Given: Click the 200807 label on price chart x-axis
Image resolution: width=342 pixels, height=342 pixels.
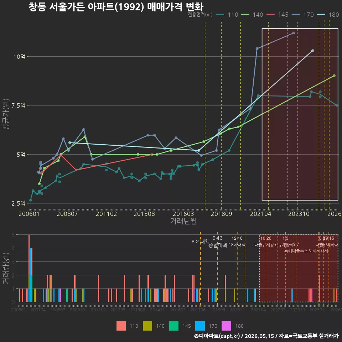Looking at the screenshot, I should [x=67, y=214].
